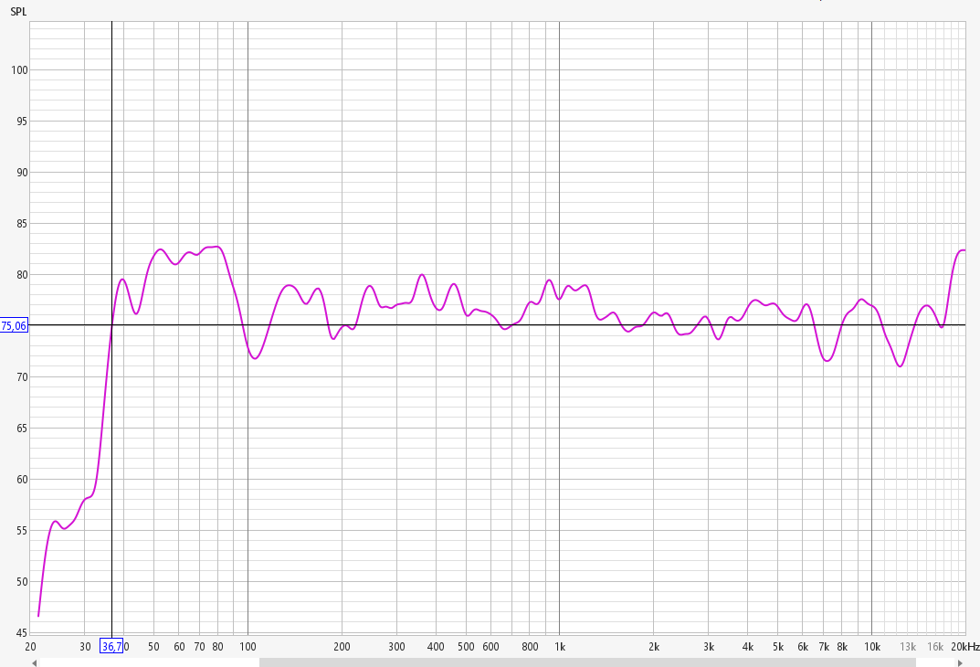
Task: Click the curve's rising end at 20 kHz
Action: click(x=963, y=250)
